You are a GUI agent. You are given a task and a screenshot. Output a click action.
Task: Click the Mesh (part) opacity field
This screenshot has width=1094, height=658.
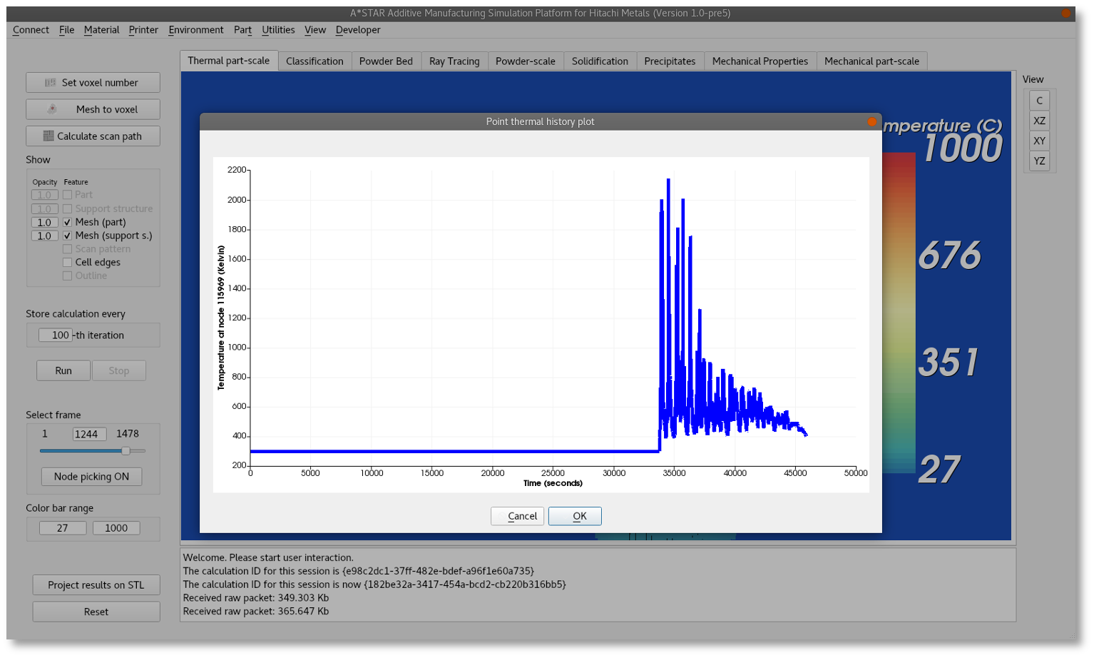point(45,223)
